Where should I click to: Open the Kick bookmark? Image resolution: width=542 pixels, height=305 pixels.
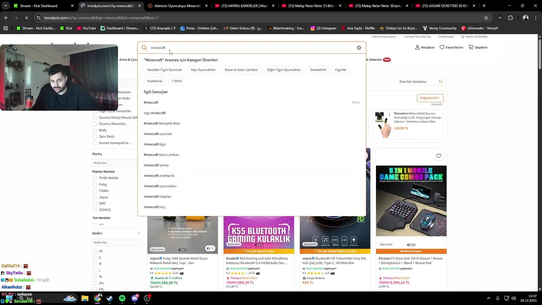[x=66, y=28]
